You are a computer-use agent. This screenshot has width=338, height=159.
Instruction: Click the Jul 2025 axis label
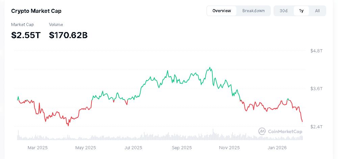click(133, 148)
